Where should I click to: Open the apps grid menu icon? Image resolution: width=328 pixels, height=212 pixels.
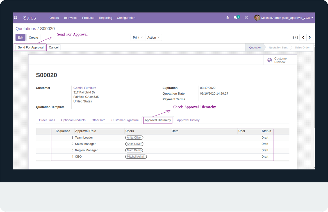click(x=15, y=18)
